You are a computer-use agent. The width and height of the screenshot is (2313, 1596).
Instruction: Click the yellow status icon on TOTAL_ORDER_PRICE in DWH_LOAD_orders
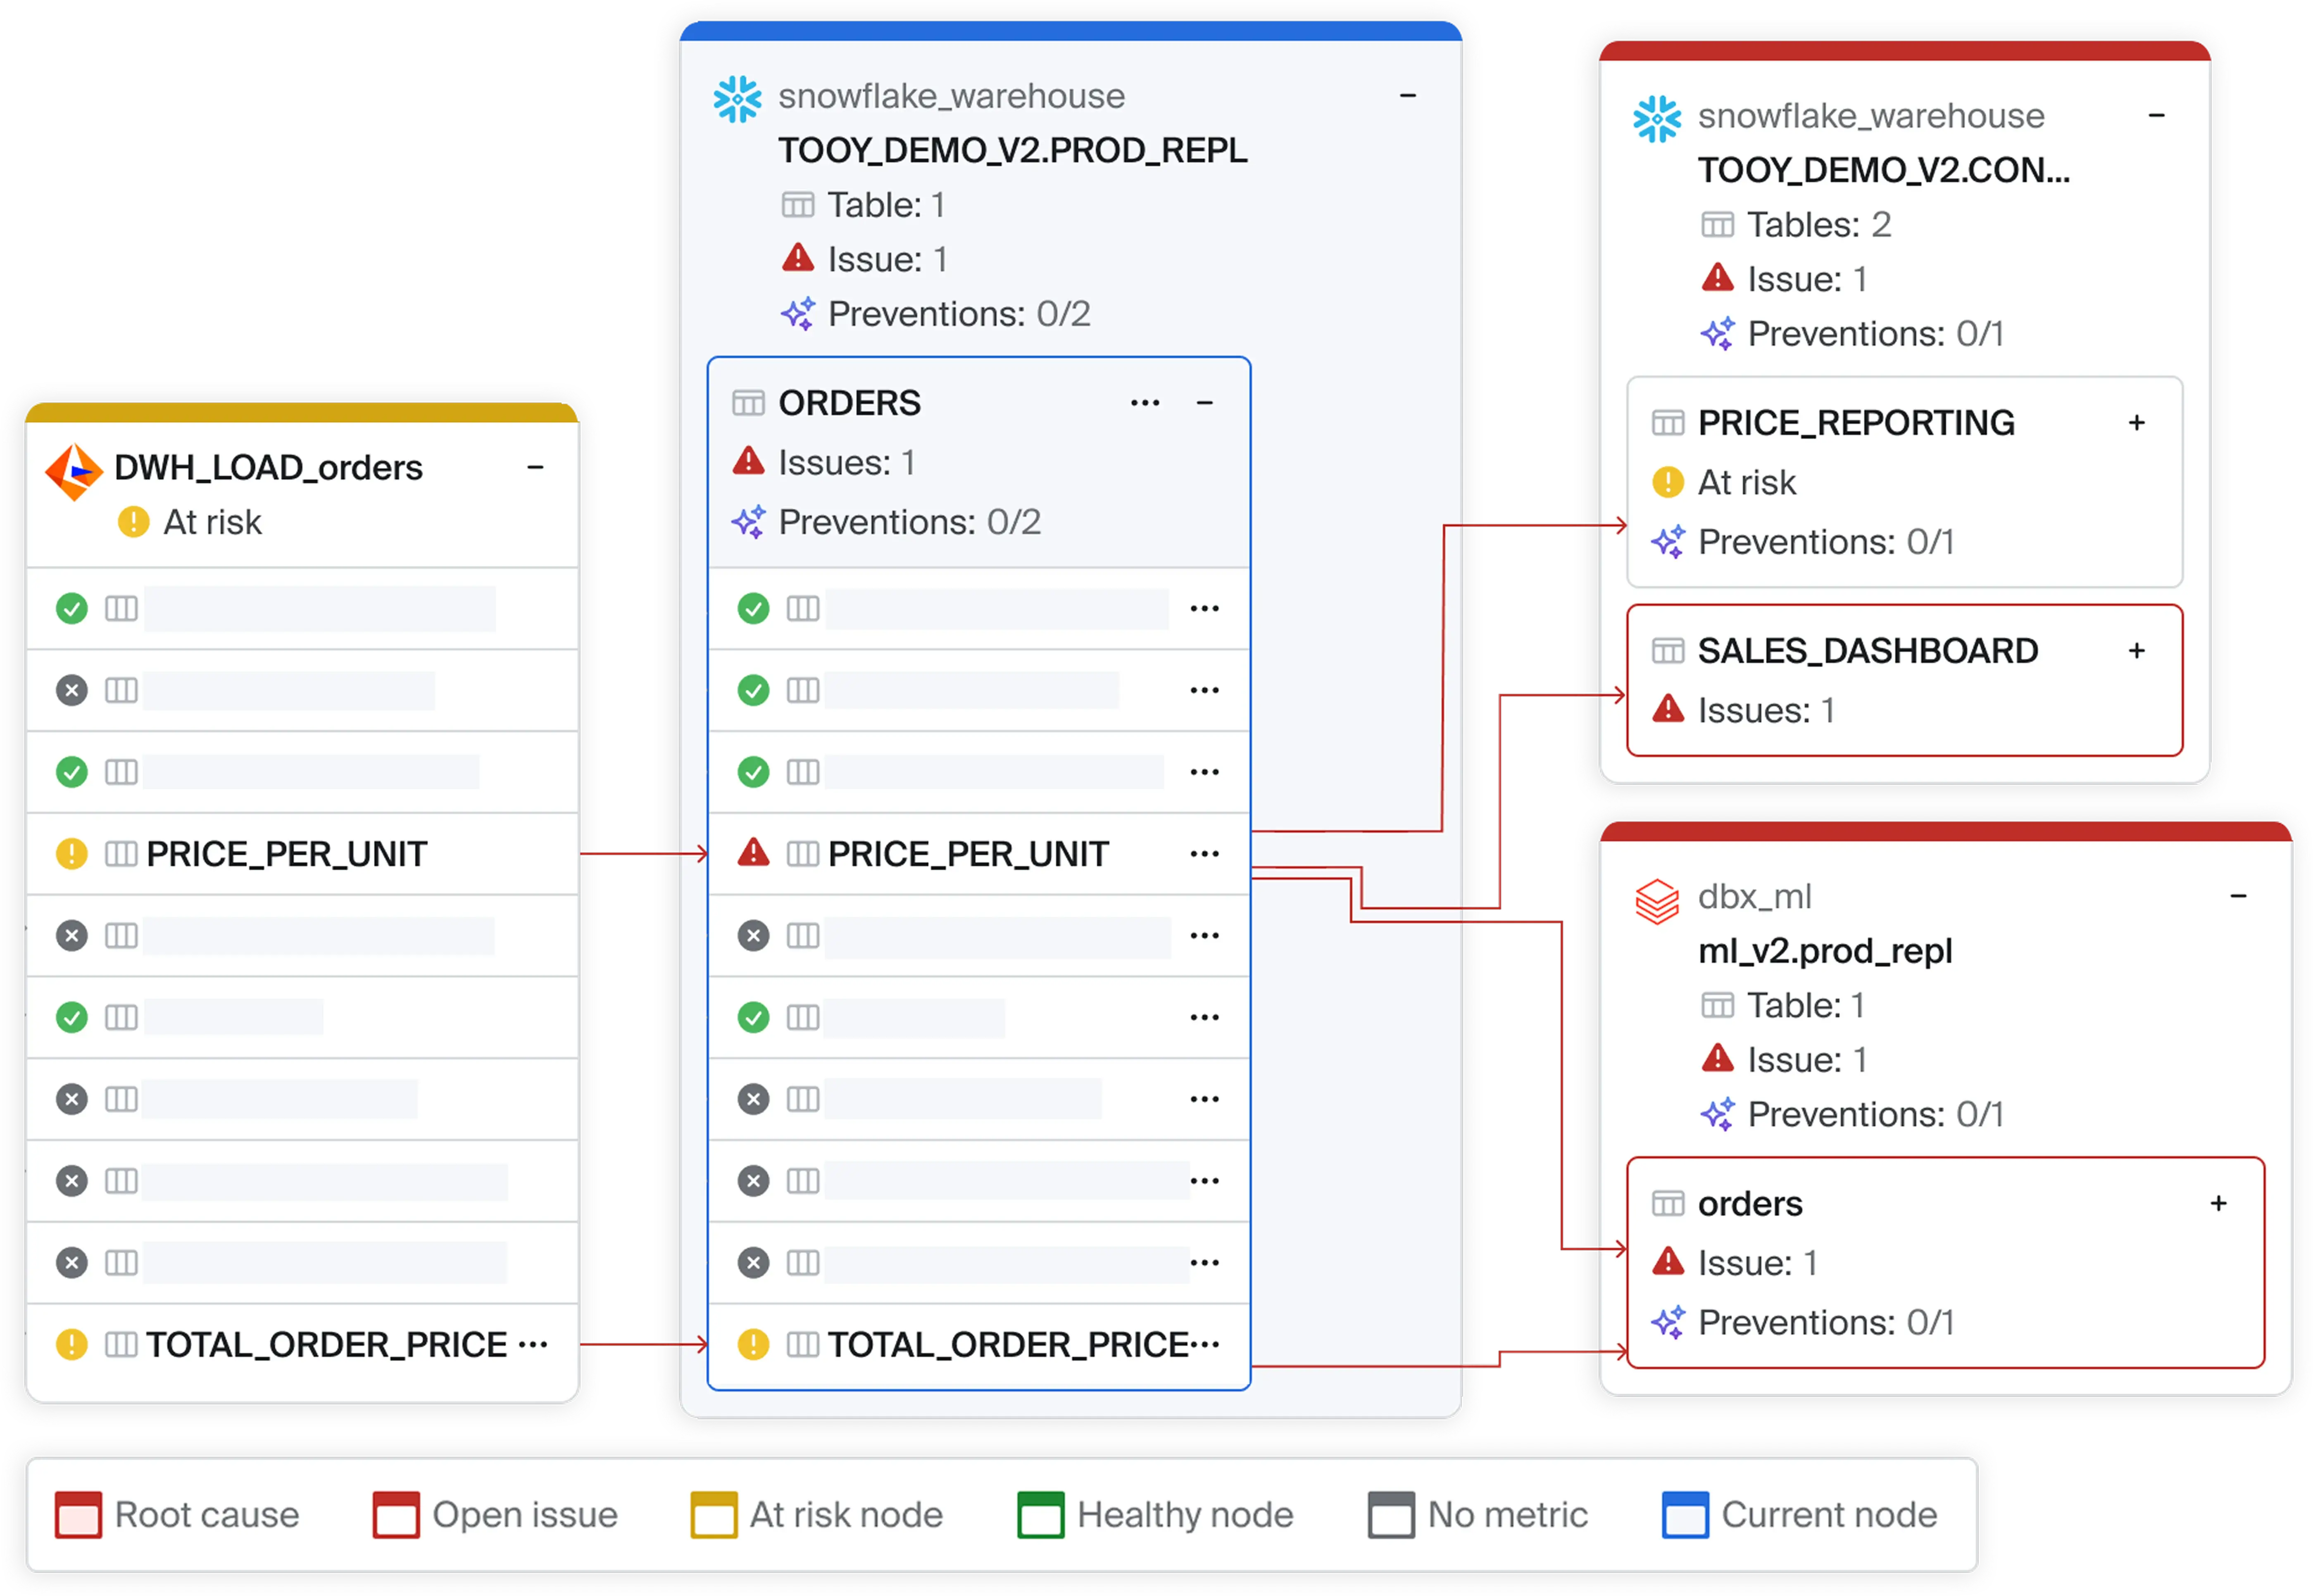click(x=72, y=1344)
